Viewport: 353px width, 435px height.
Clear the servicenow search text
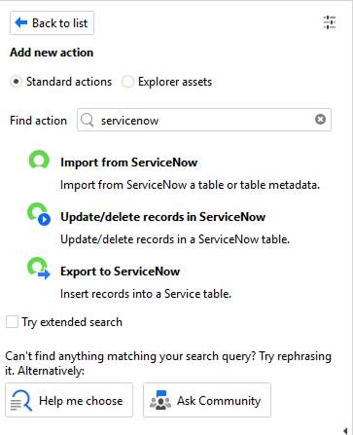coord(320,120)
